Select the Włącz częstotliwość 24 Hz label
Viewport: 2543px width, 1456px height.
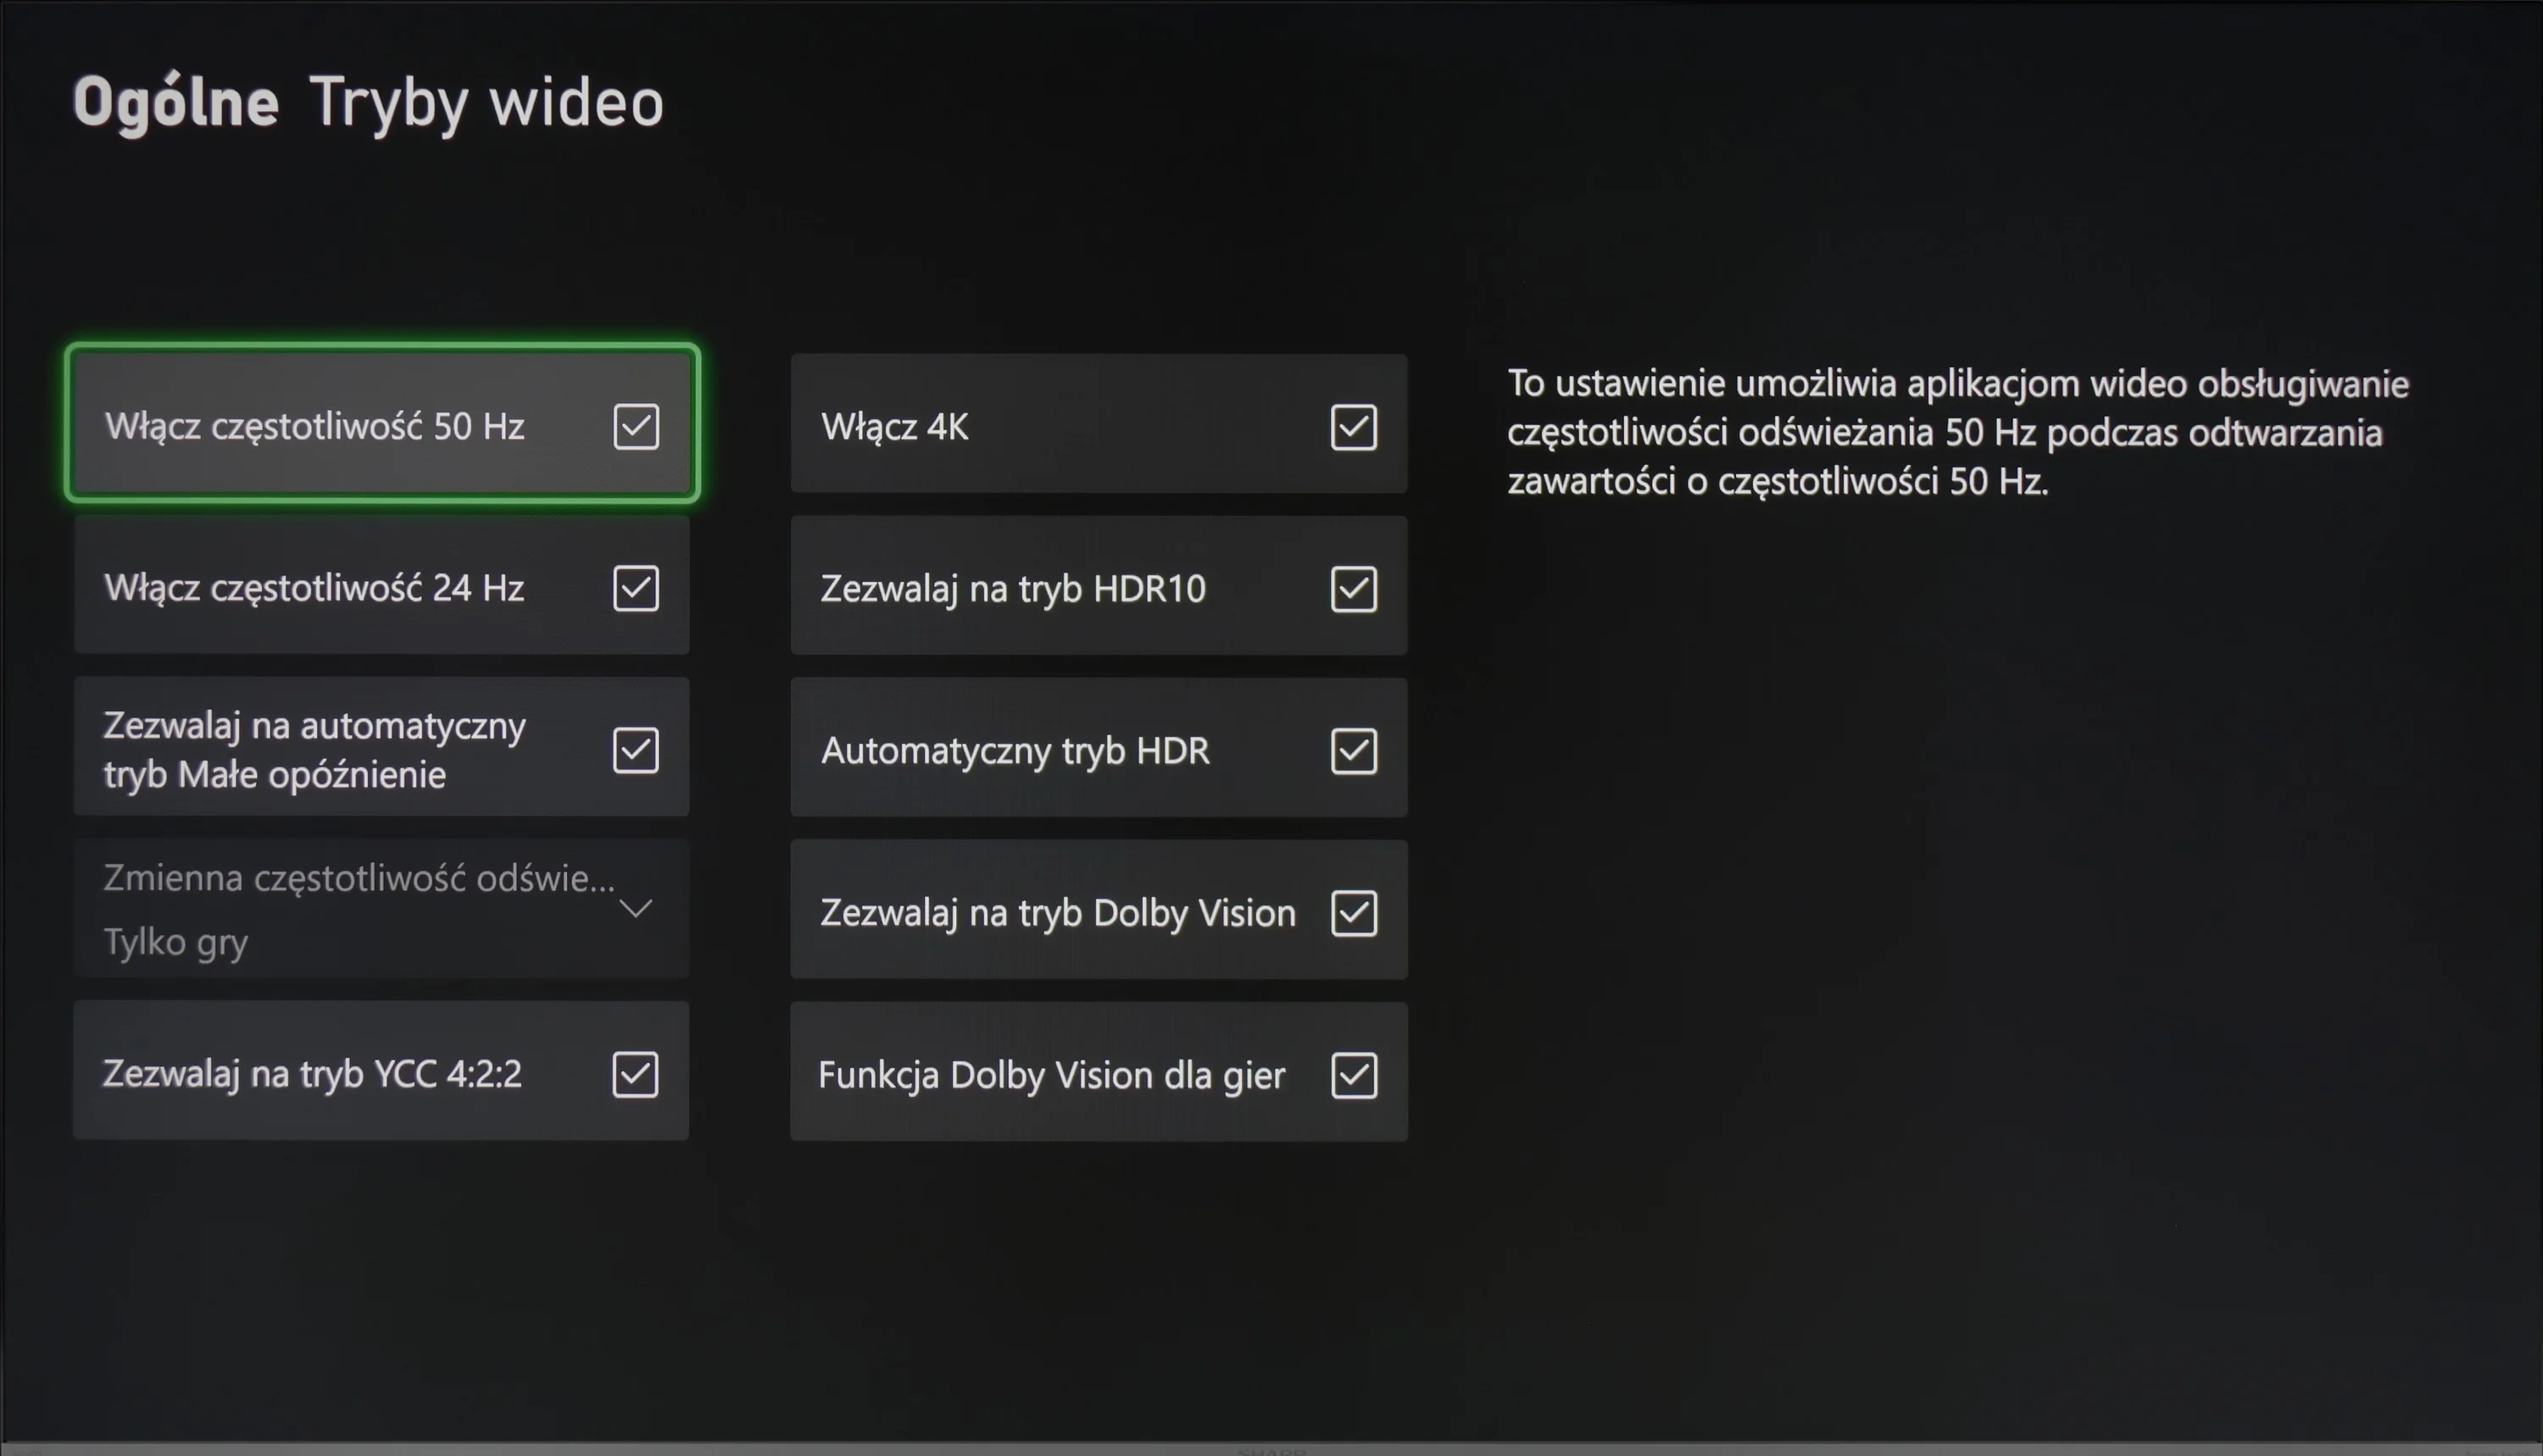(x=314, y=588)
